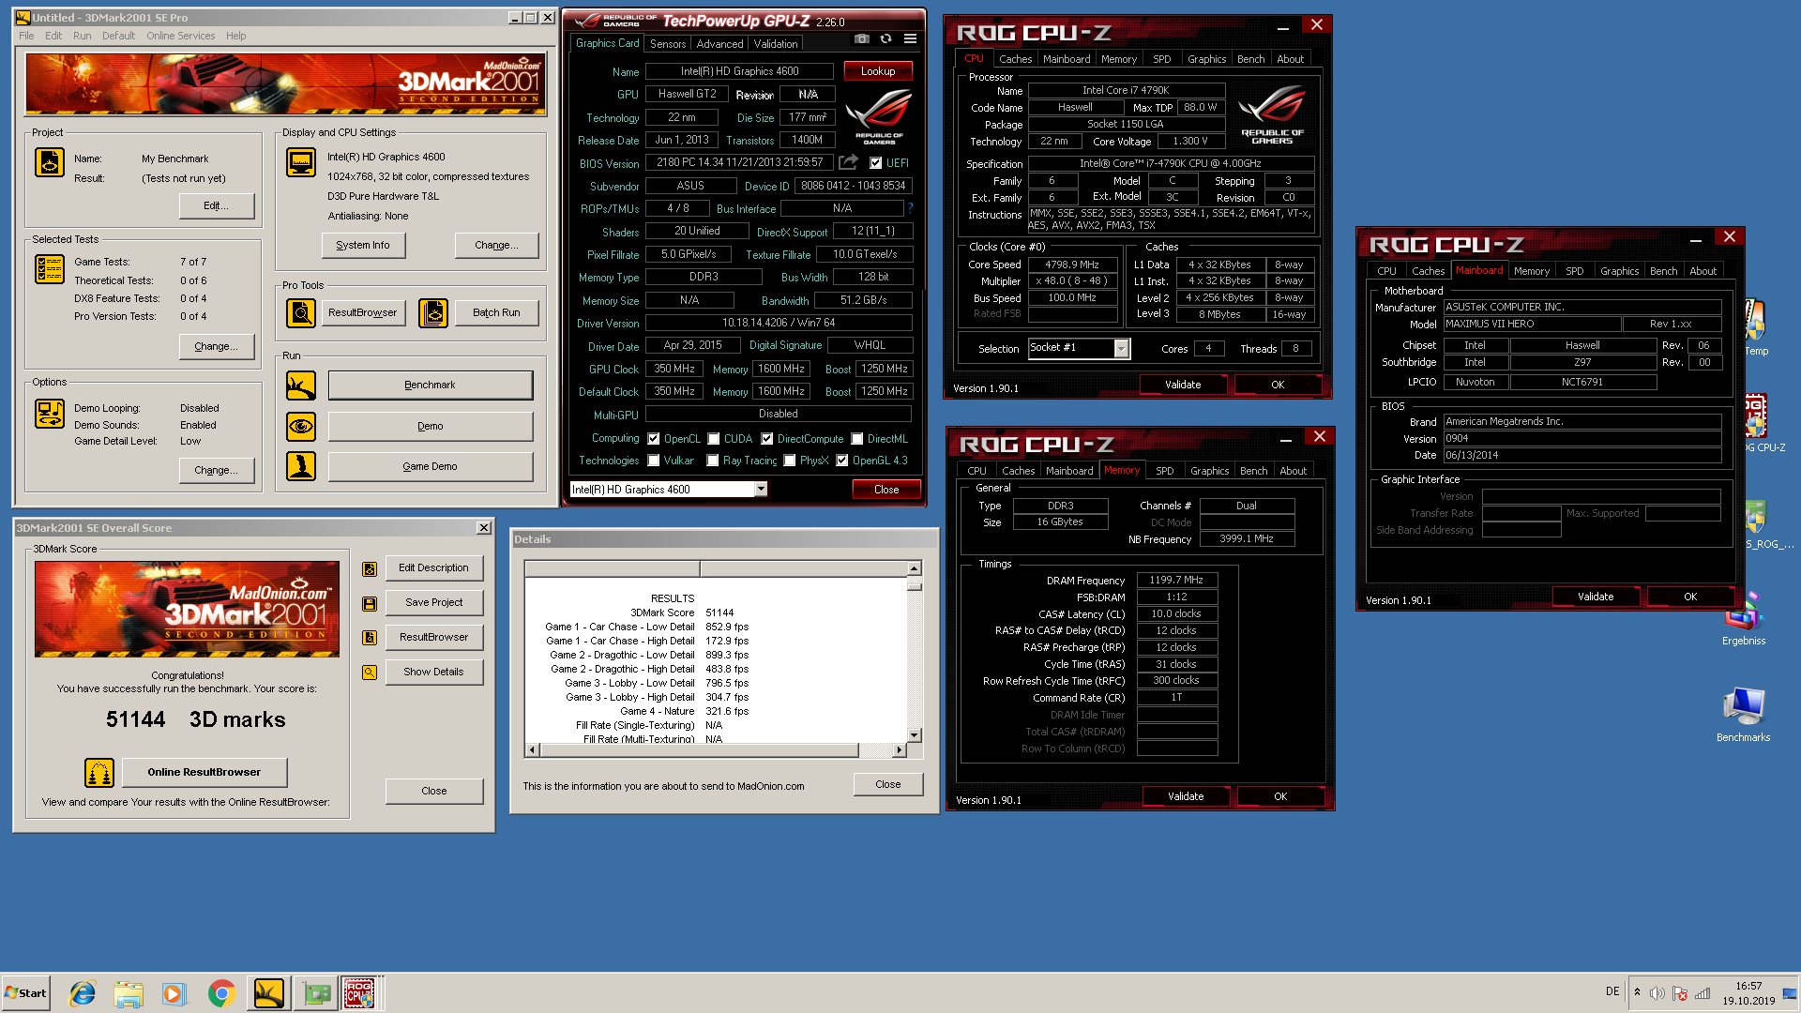Screen dimensions: 1801x1013
Task: Toggle OpenGL 4.3 checkbox
Action: click(842, 460)
